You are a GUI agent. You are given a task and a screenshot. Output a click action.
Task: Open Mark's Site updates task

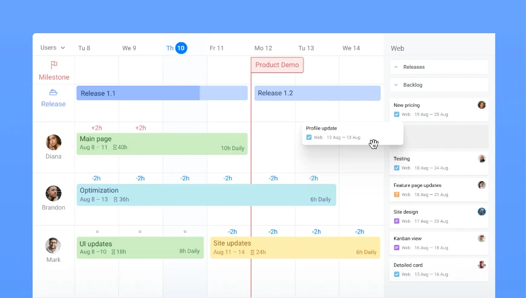coord(295,248)
